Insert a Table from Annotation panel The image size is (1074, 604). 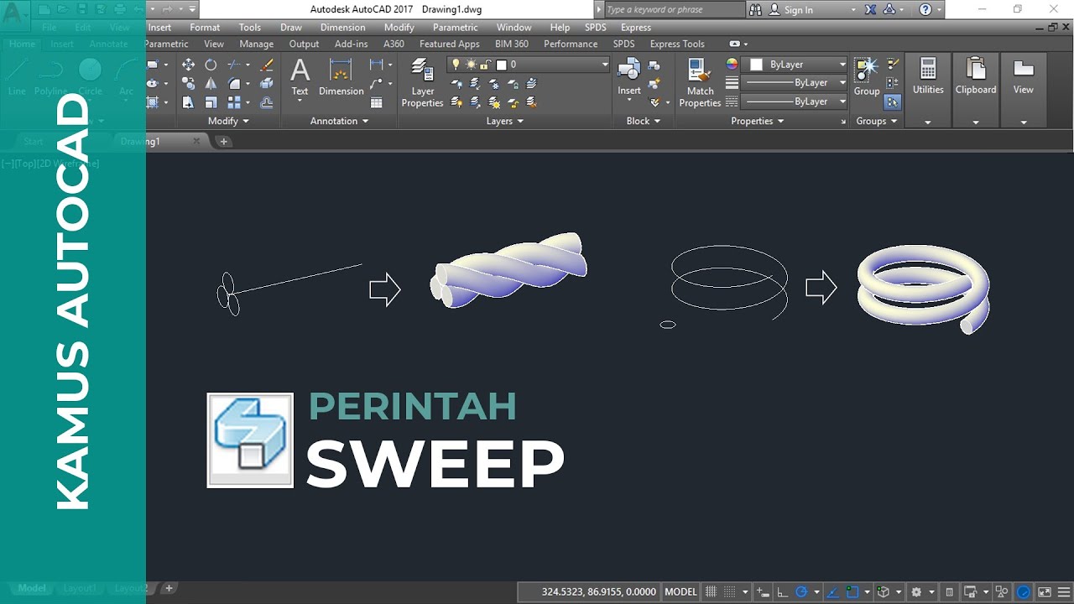coord(377,102)
